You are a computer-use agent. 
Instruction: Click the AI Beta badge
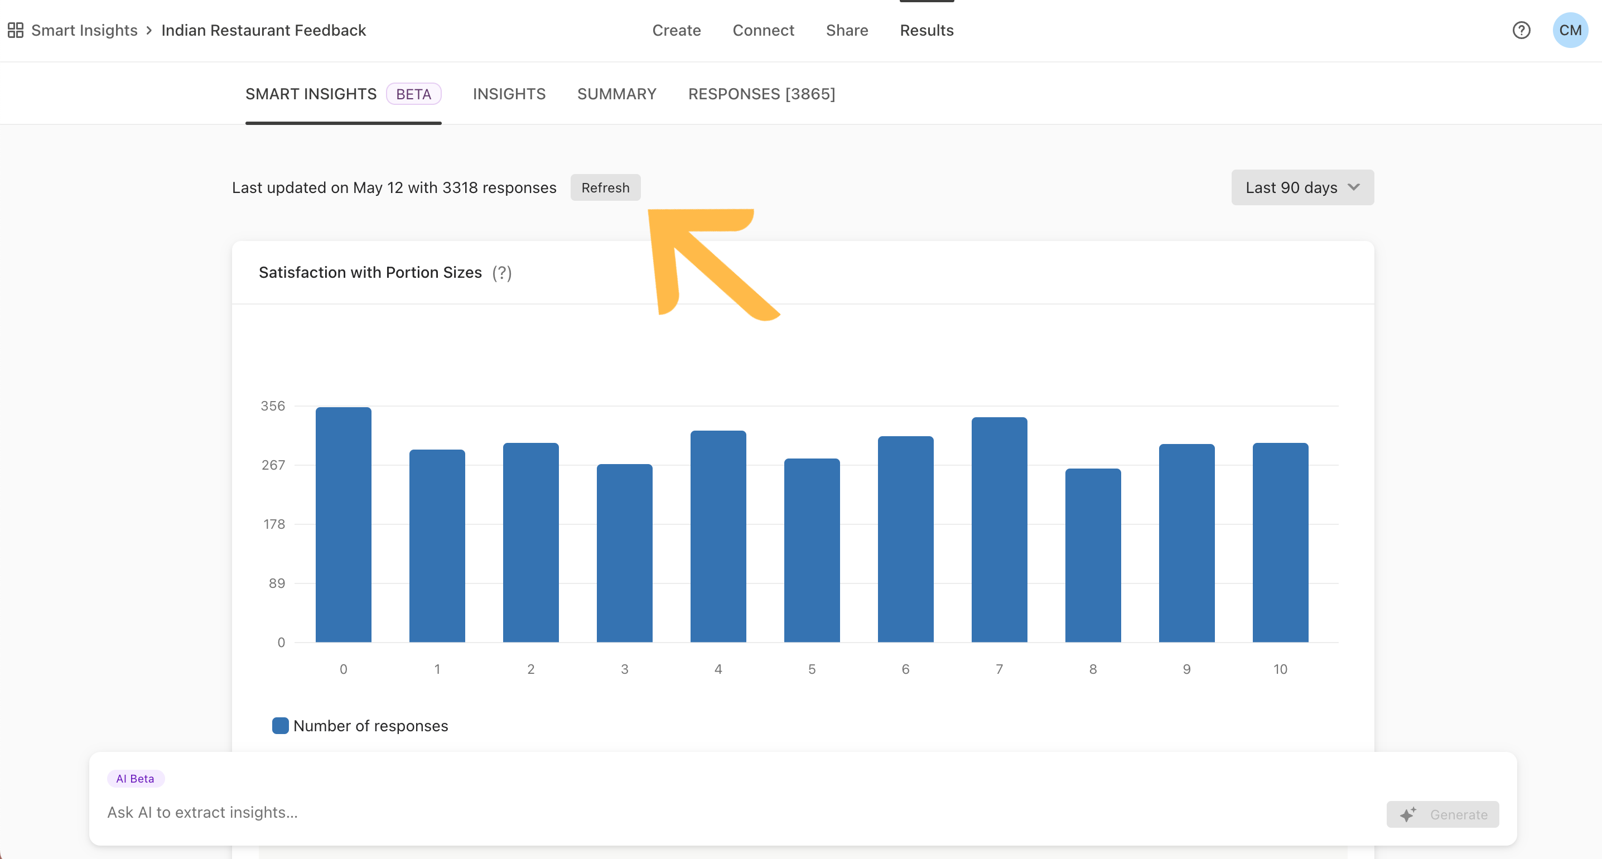(136, 779)
